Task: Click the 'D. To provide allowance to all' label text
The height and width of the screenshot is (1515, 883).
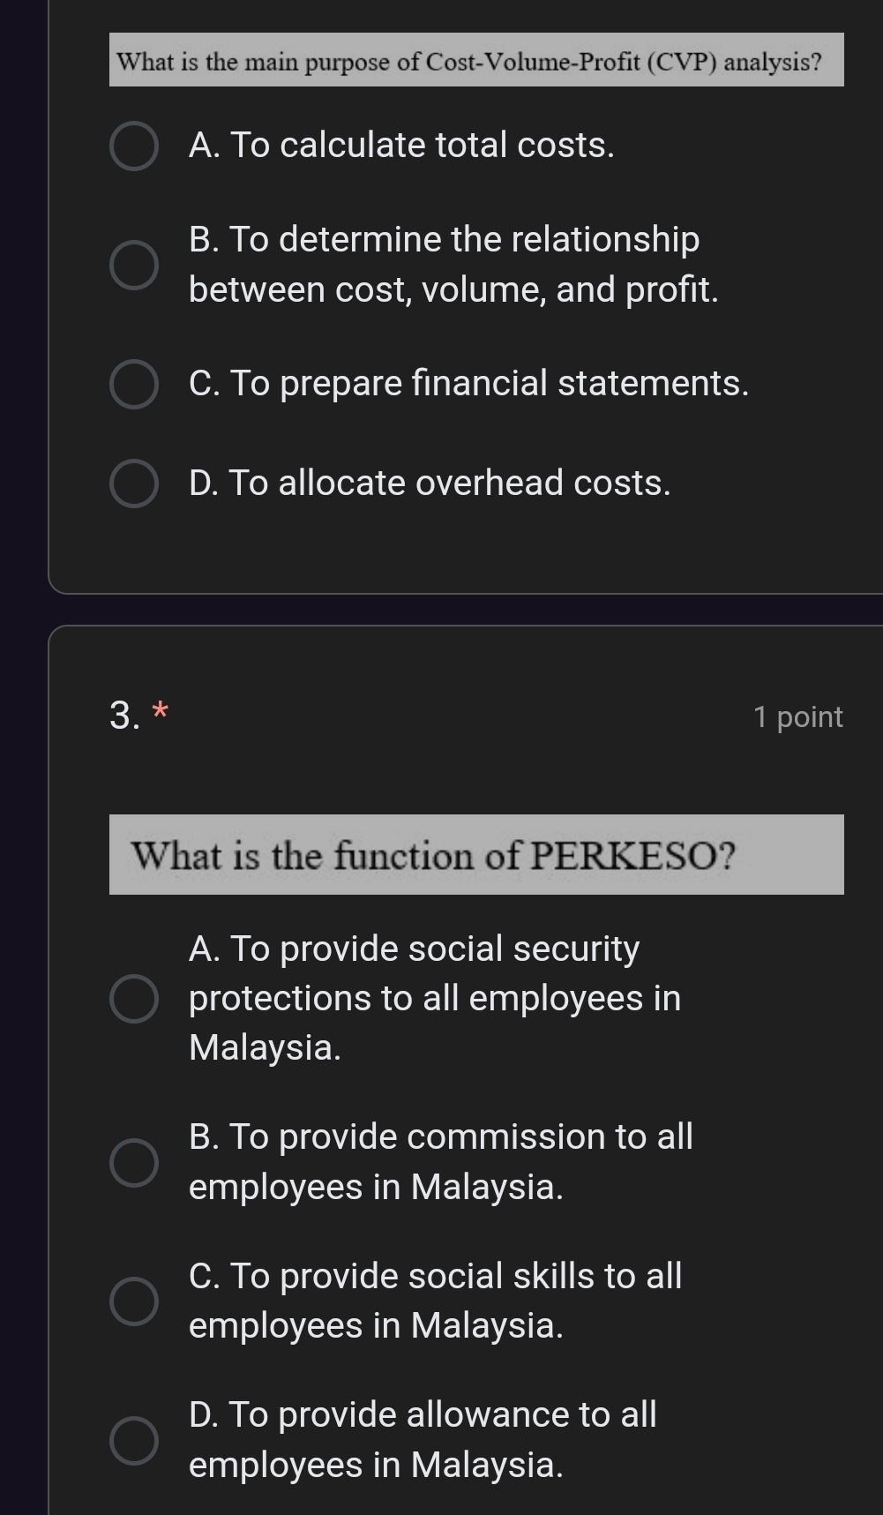Action: (x=423, y=1415)
